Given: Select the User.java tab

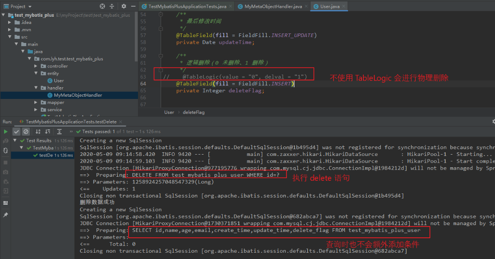Looking at the screenshot, I should [x=329, y=6].
